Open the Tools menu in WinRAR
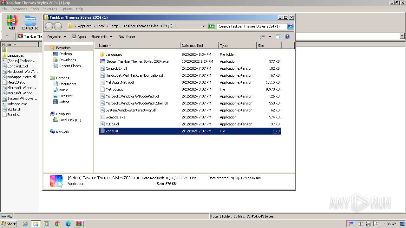The width and height of the screenshot is (406, 228). pyautogui.click(x=35, y=9)
